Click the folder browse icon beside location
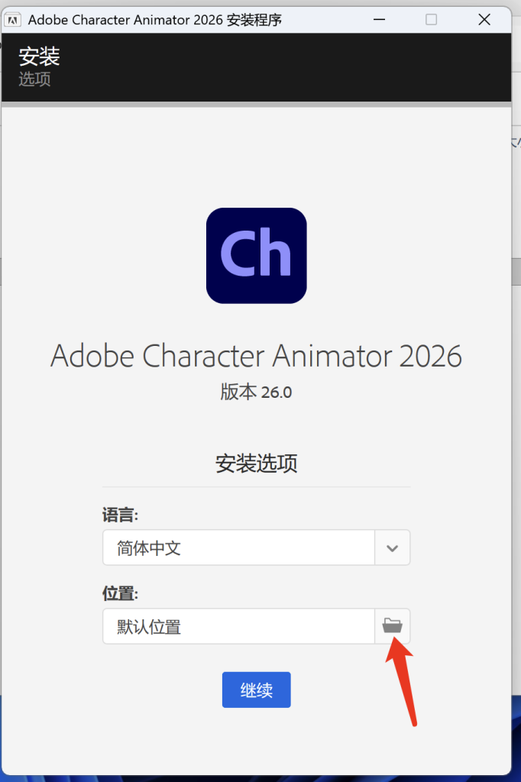 point(392,626)
